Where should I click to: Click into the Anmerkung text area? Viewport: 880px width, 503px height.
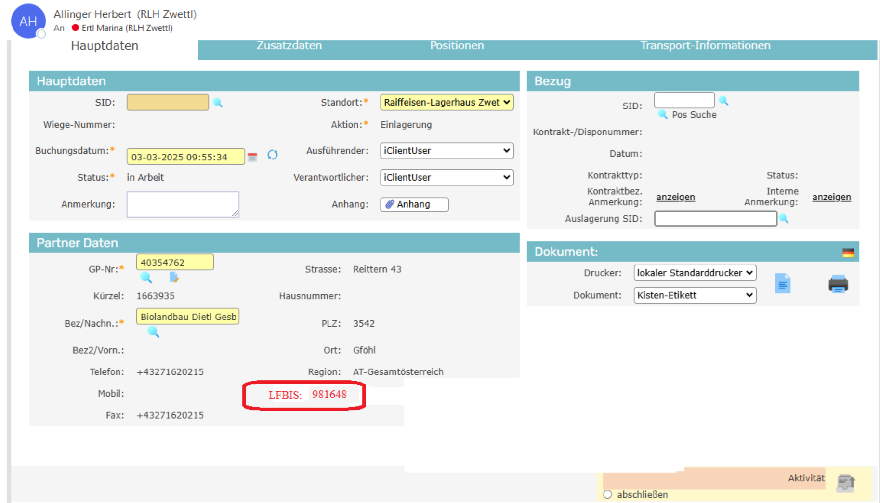[183, 204]
